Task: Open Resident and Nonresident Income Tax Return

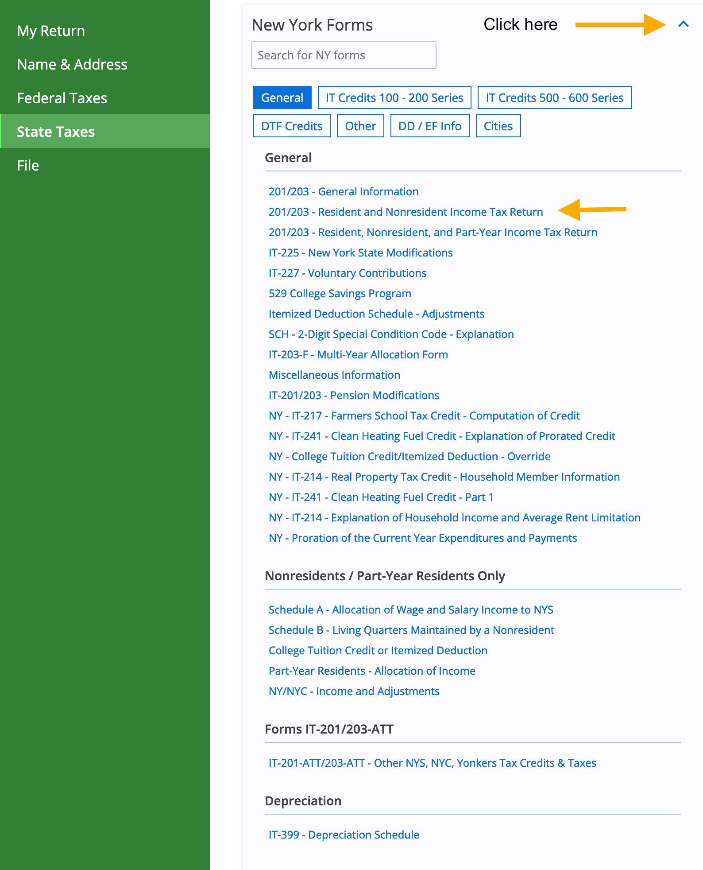Action: [406, 212]
